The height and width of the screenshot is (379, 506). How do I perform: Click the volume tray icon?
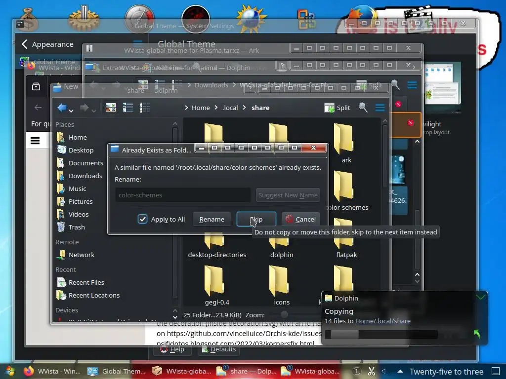click(x=384, y=371)
